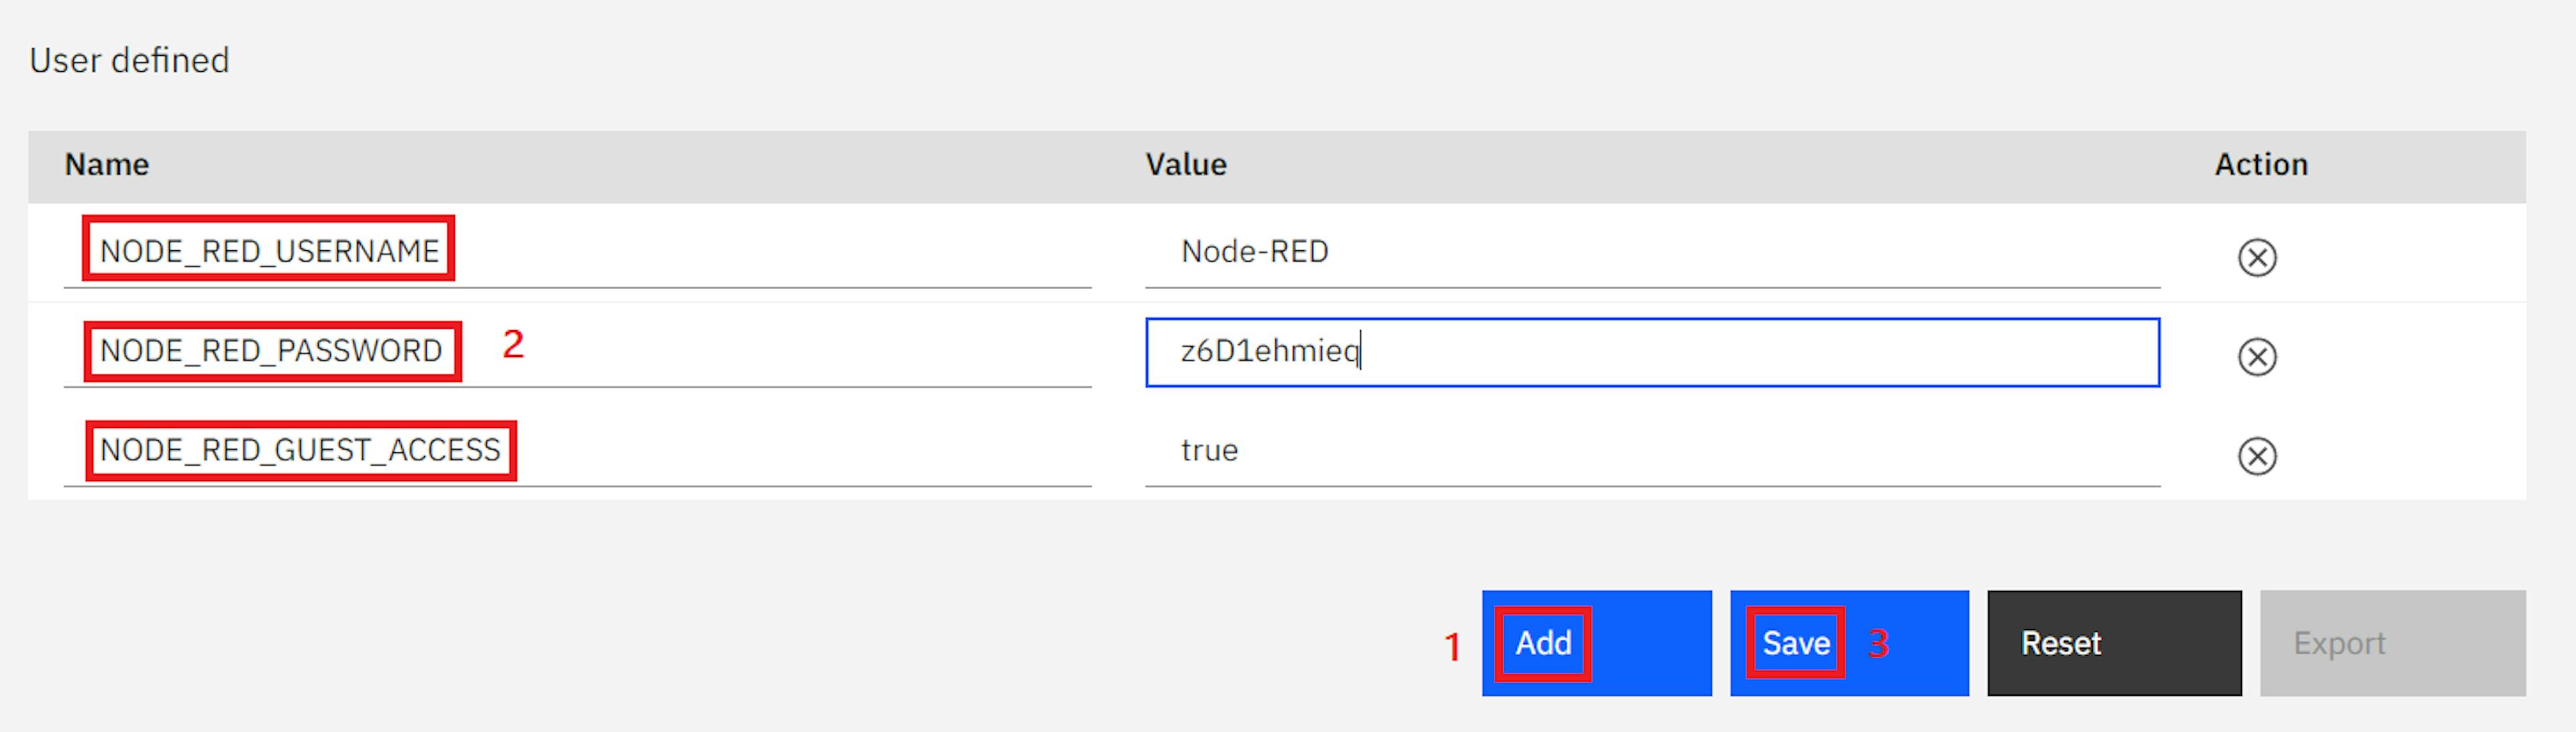The width and height of the screenshot is (2576, 732).
Task: Click the Value column header
Action: [1186, 164]
